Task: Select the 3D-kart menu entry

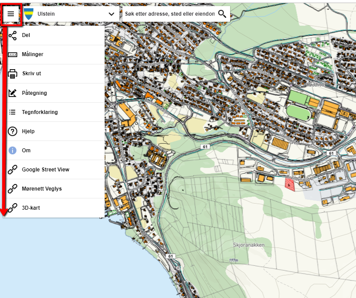Action: coord(31,208)
